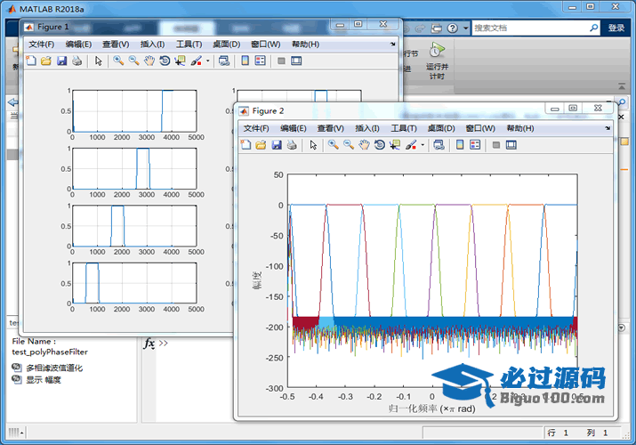Select Brush data tool in Figure 1
636x445 pixels.
coord(197,61)
